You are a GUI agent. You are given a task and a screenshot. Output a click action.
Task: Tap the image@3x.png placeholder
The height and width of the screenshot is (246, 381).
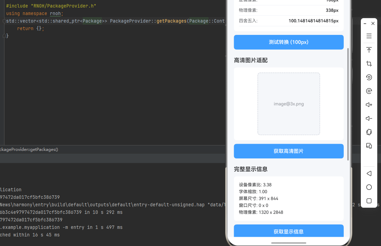click(x=289, y=104)
